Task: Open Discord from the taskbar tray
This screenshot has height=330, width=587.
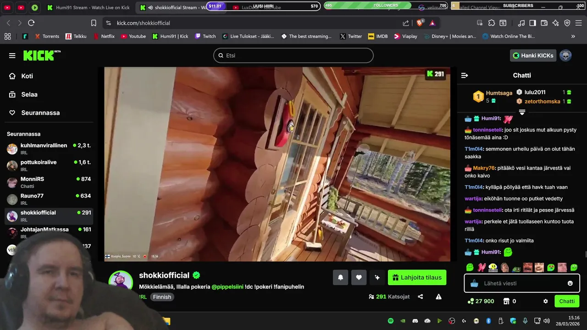Action: [415, 321]
